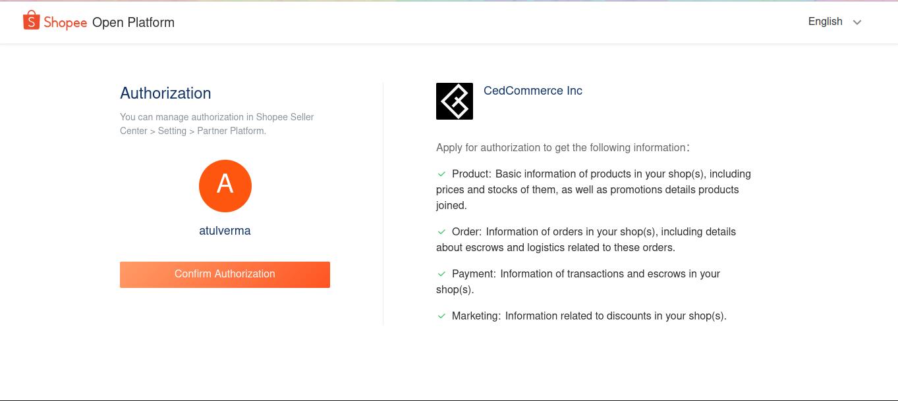Confirm Authorization with the orange button
898x401 pixels.
click(225, 275)
